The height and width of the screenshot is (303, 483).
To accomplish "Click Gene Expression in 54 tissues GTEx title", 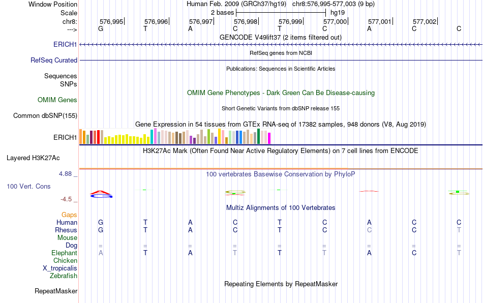I will tap(281, 125).
